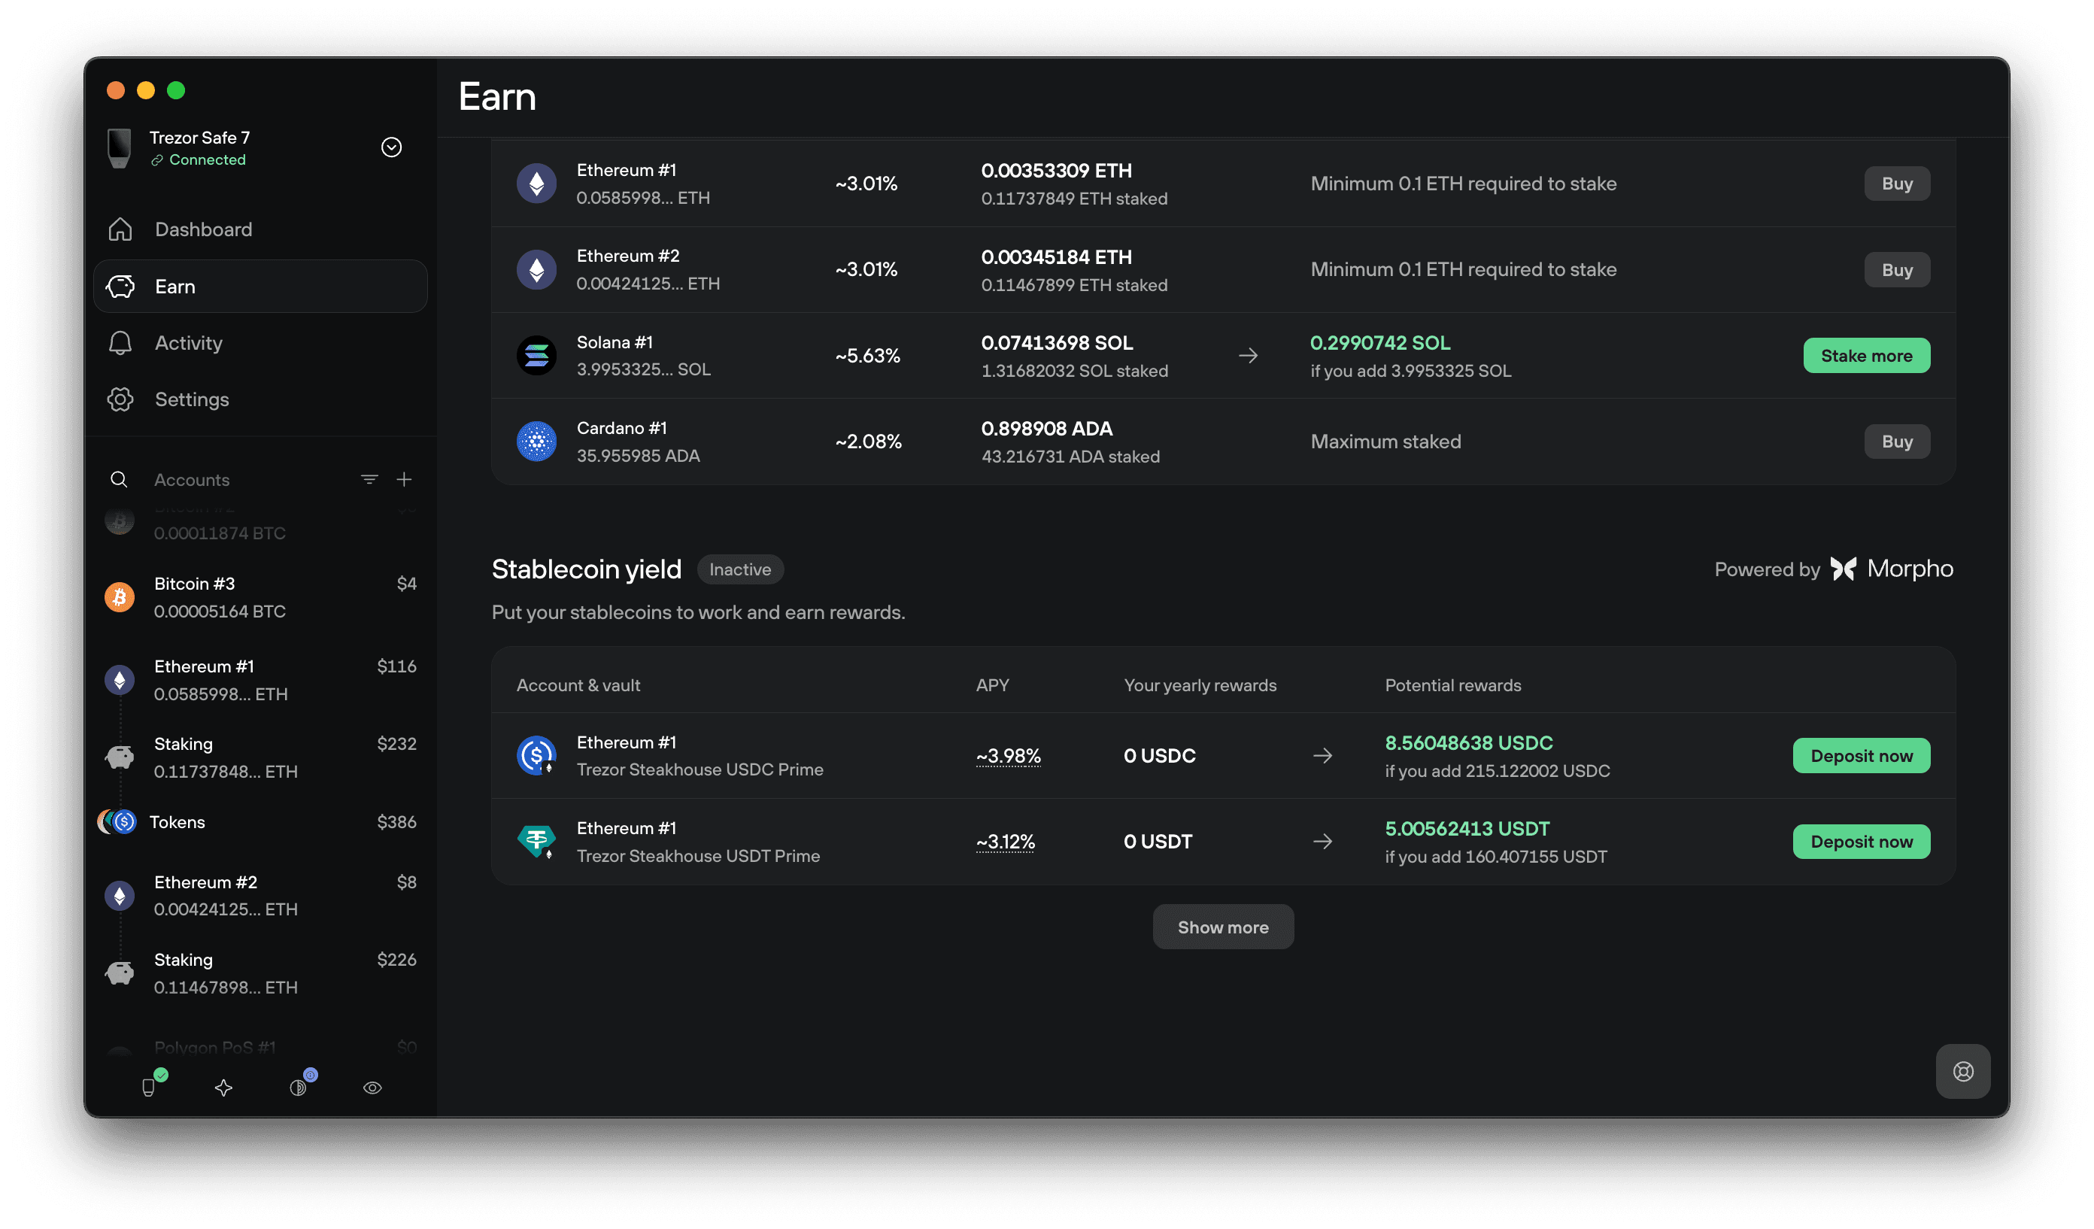This screenshot has height=1229, width=2094.
Task: Click the 5.00562413 USDT potential rewards value
Action: click(1467, 828)
